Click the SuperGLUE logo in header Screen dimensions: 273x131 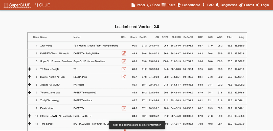pyautogui.click(x=17, y=5)
